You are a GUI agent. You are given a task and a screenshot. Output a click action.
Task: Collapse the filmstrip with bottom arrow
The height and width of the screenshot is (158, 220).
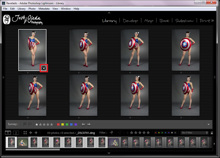point(109,153)
